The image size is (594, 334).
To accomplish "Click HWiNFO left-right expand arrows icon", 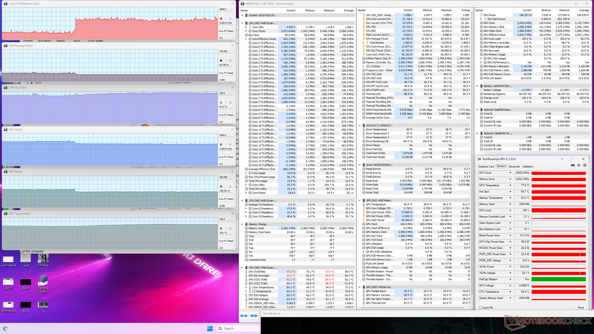I will 244,315.
